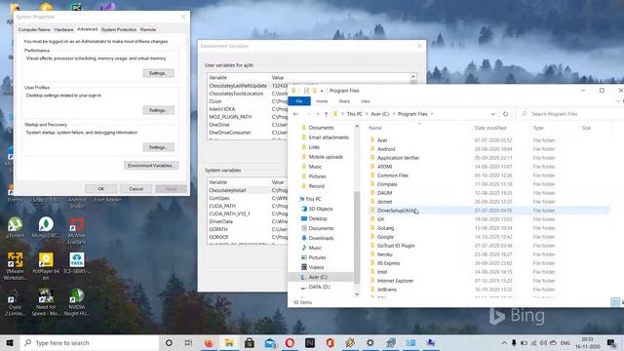Select Downloads in navigation pane

tap(321, 238)
